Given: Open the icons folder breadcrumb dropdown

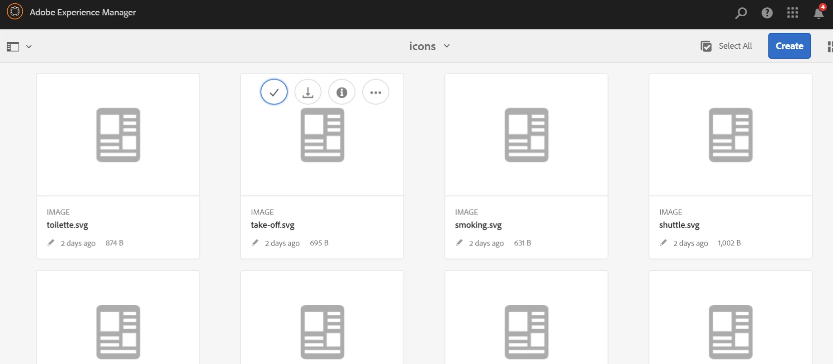Looking at the screenshot, I should tap(429, 46).
